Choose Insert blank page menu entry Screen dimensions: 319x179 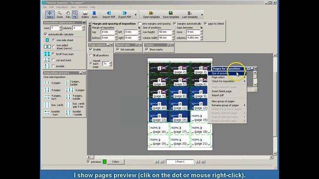tap(227, 91)
